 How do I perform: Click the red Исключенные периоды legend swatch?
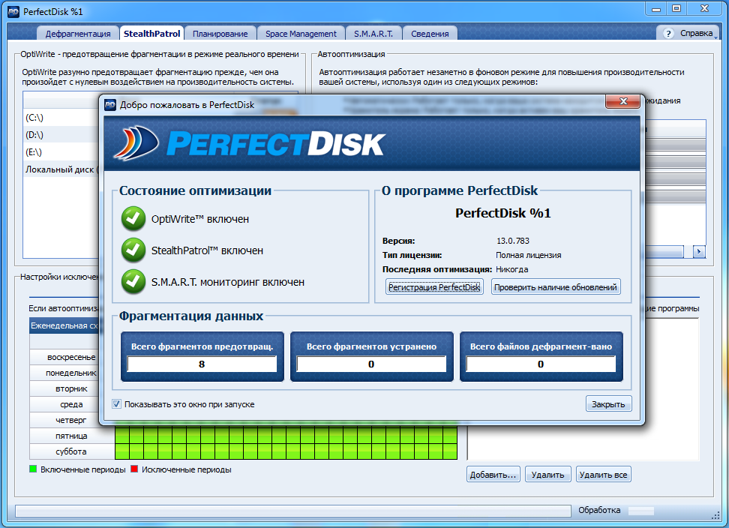pyautogui.click(x=134, y=469)
